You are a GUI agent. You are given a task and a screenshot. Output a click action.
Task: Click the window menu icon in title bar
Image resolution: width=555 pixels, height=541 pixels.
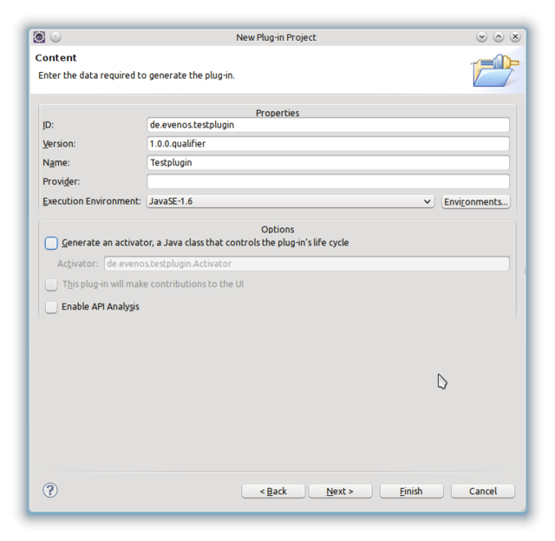pyautogui.click(x=39, y=37)
